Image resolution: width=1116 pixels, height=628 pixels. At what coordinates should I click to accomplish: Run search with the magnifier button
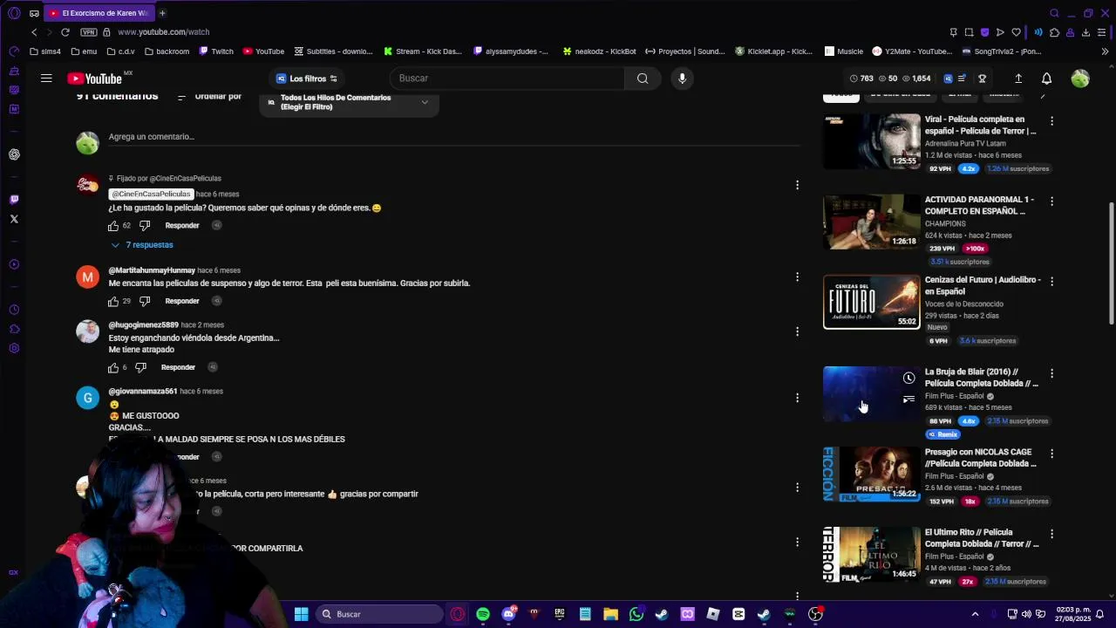643,78
